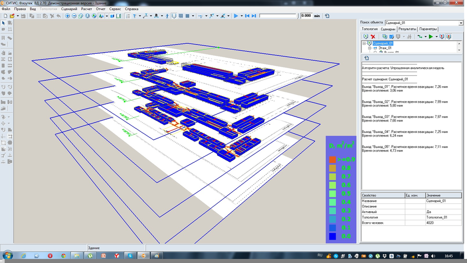Open the Сценарий menu

69,9
